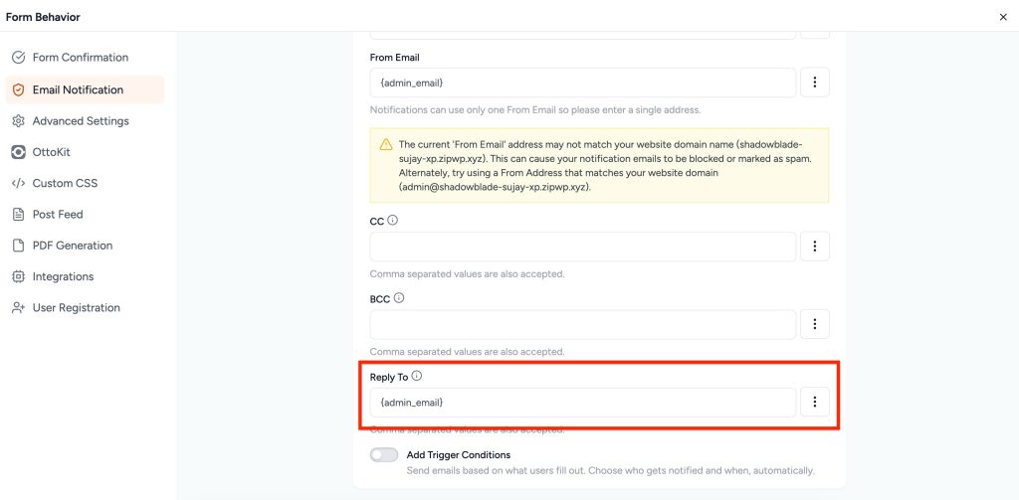The height and width of the screenshot is (500, 1019).
Task: Click the info icon beside Reply To
Action: (x=417, y=376)
